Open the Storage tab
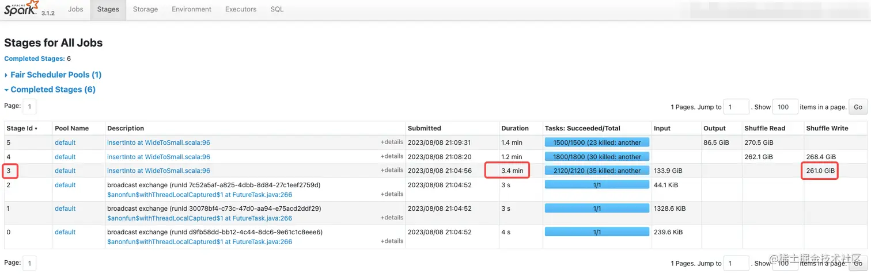The height and width of the screenshot is (274, 871). tap(145, 9)
